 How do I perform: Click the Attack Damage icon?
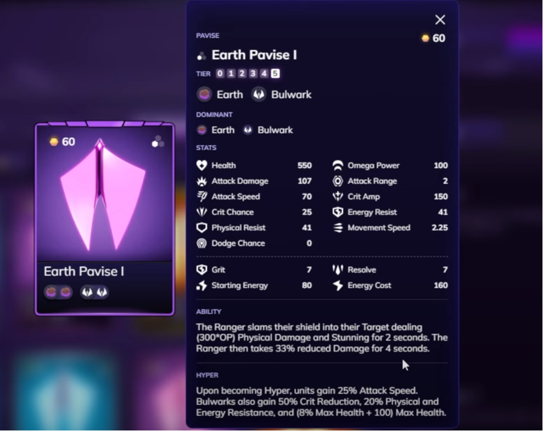point(201,181)
